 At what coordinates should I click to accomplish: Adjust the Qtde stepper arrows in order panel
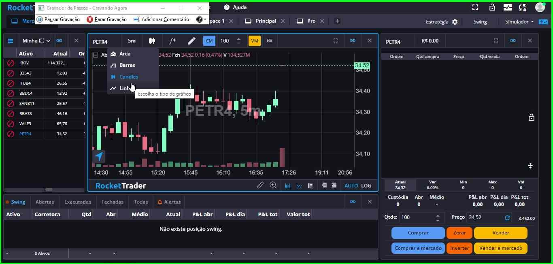pyautogui.click(x=438, y=218)
